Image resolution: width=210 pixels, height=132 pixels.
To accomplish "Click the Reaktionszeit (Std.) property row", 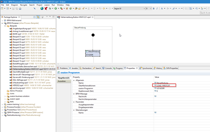I will click(141, 91).
